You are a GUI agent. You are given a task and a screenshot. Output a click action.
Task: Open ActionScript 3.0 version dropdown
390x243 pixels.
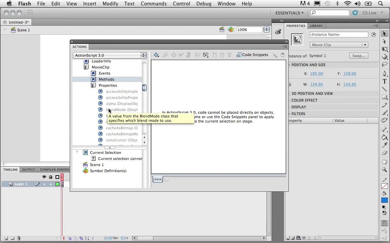[x=110, y=55]
